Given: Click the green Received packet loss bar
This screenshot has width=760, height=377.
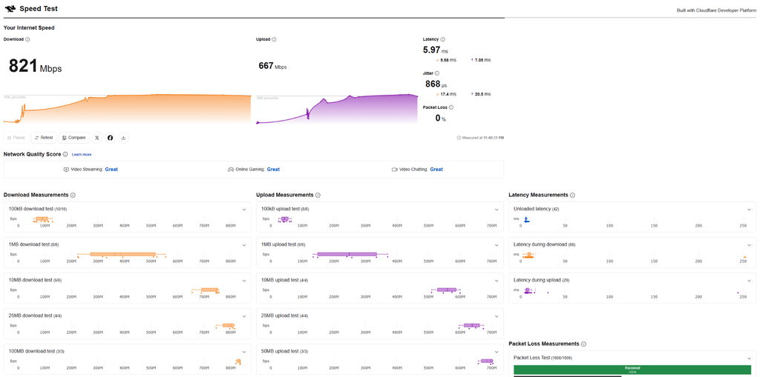Looking at the screenshot, I should 632,370.
